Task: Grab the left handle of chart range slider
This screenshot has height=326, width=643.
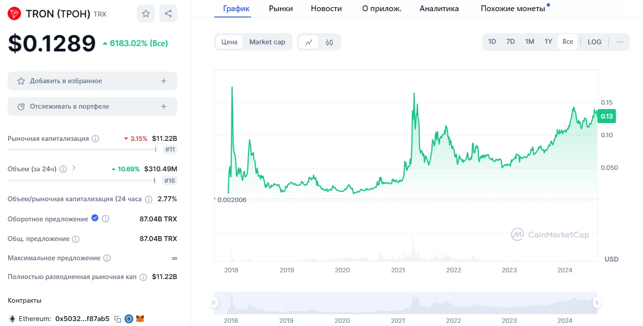Action: click(214, 303)
